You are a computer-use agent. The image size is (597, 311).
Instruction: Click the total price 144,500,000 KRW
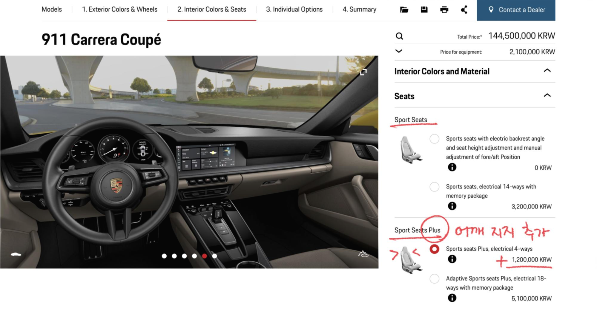point(521,36)
